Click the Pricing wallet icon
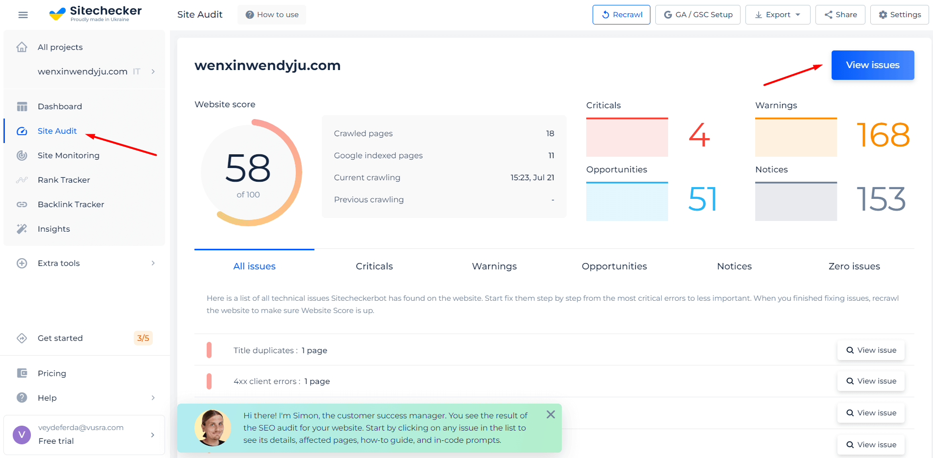This screenshot has height=458, width=933. pos(22,373)
